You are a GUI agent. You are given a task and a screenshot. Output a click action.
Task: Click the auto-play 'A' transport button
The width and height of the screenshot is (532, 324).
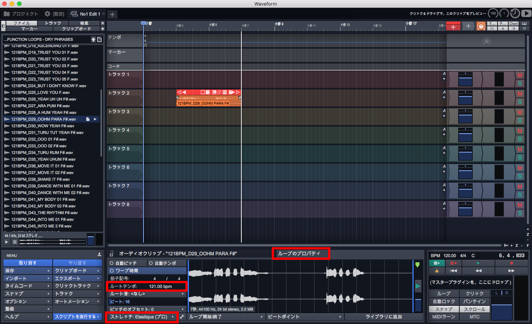[437, 263]
